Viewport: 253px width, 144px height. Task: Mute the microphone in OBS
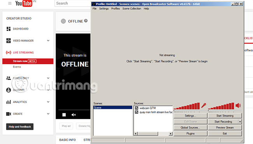[204, 105]
